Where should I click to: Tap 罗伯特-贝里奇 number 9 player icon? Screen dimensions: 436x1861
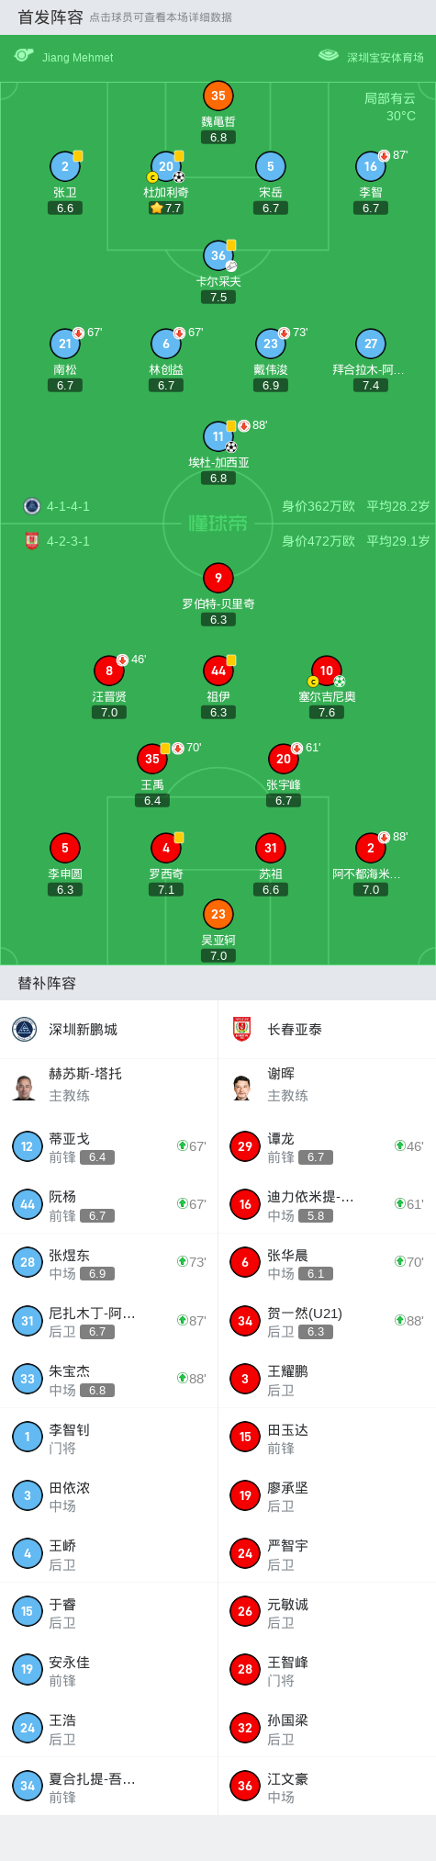click(x=218, y=578)
